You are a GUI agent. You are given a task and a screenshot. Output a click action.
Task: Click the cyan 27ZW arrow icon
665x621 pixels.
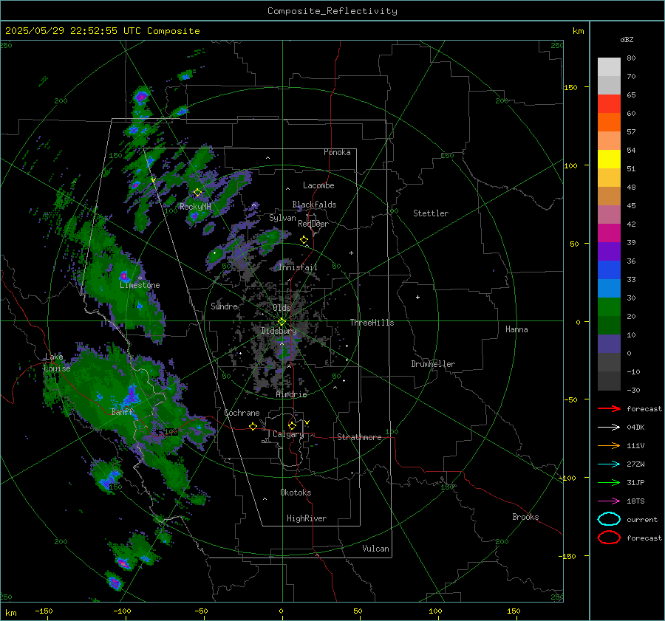[x=609, y=464]
